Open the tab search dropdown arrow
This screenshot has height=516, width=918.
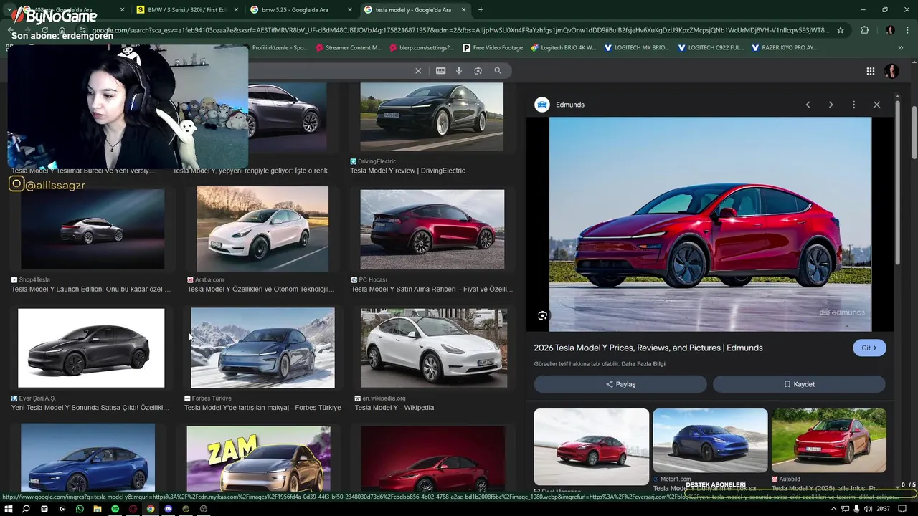point(9,10)
